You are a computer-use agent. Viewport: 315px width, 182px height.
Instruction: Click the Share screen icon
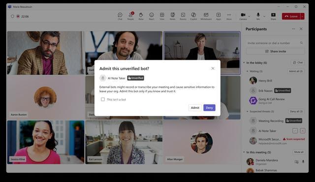pos(273,16)
